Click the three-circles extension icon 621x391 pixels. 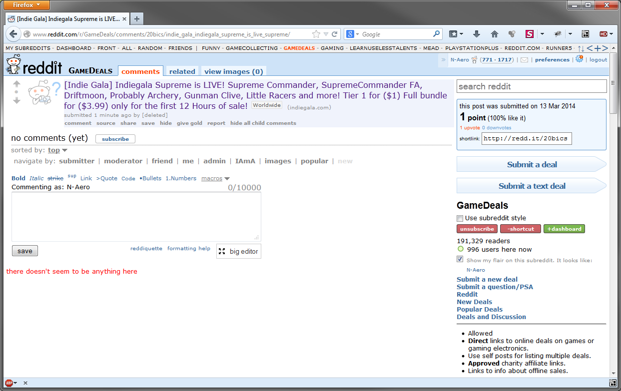click(512, 34)
